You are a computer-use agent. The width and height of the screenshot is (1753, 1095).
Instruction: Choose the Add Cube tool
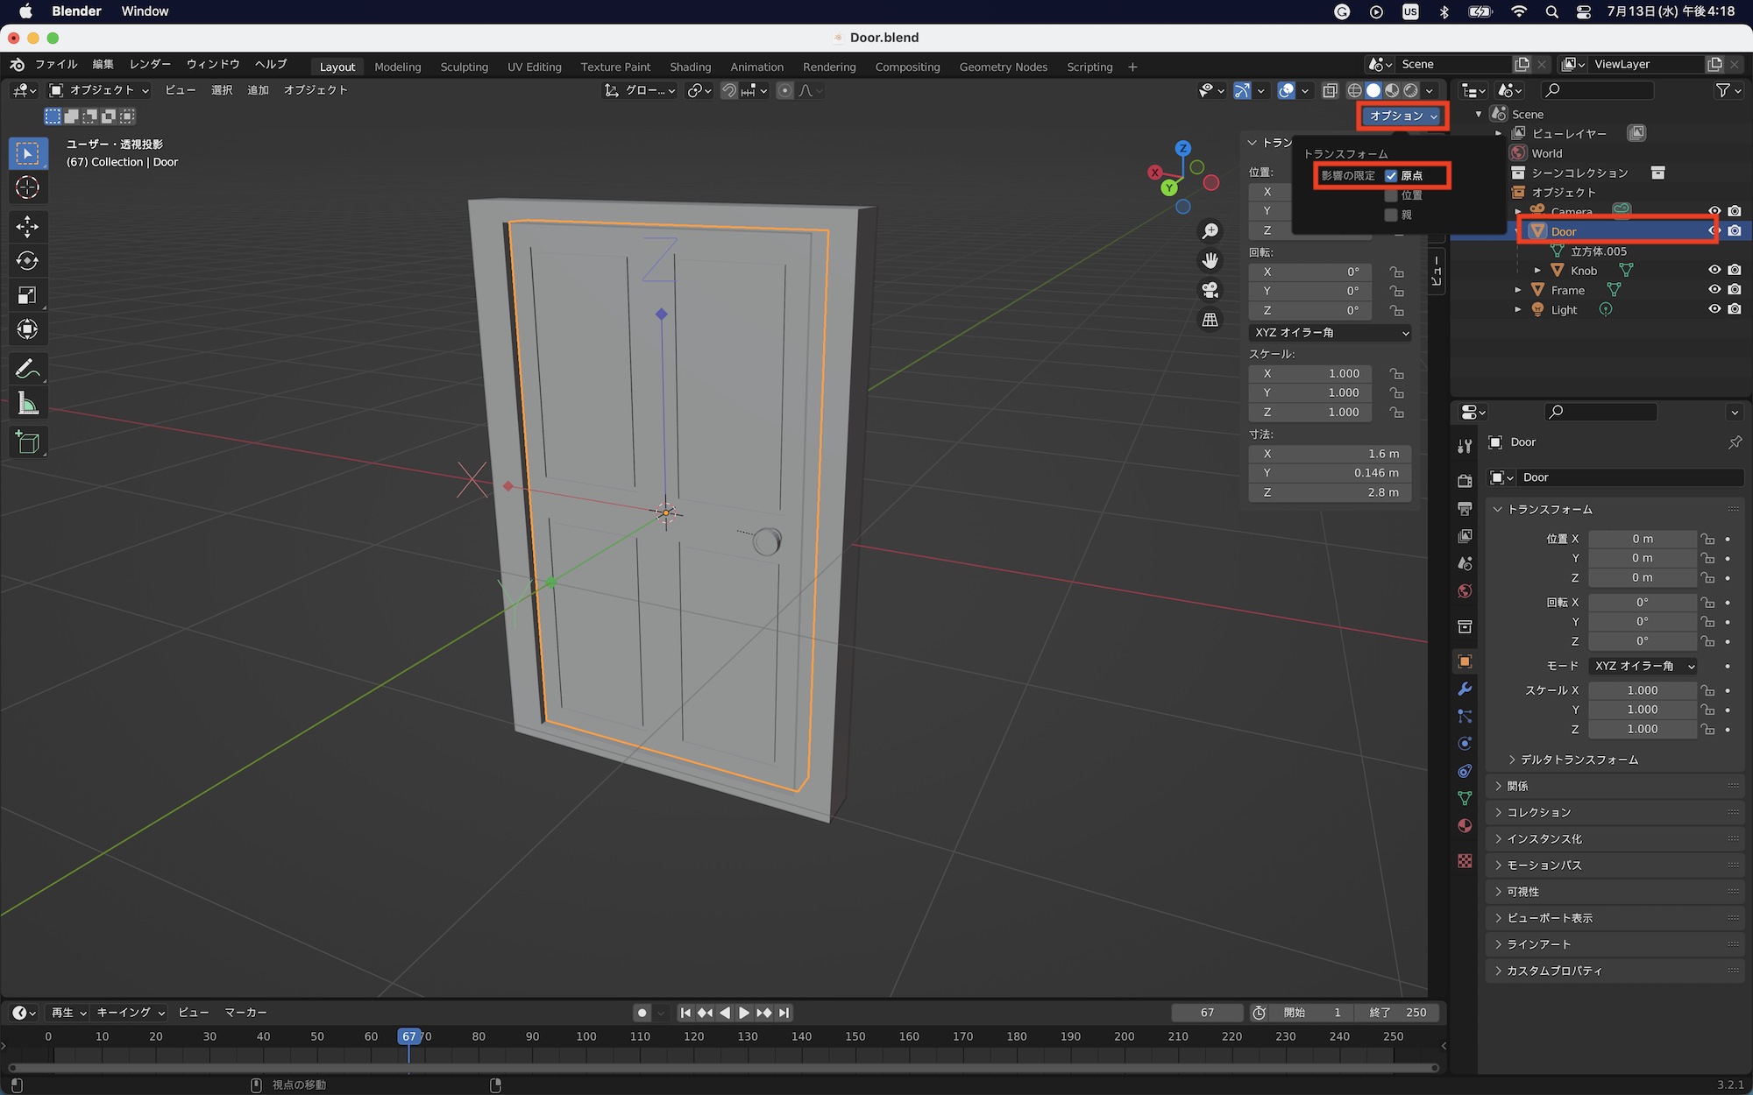(x=27, y=442)
